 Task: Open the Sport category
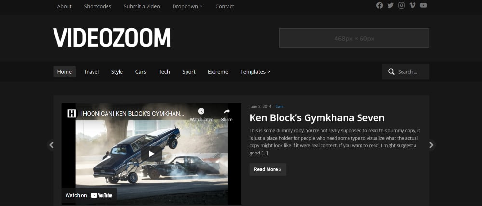(x=189, y=72)
